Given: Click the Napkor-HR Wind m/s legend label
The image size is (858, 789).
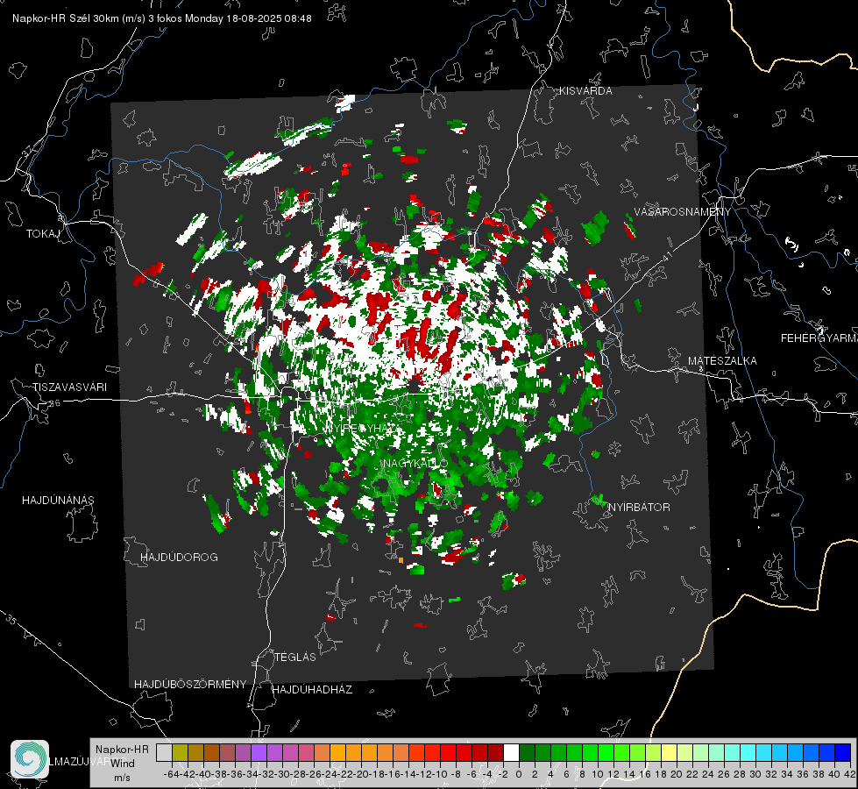Looking at the screenshot, I should pyautogui.click(x=122, y=763).
